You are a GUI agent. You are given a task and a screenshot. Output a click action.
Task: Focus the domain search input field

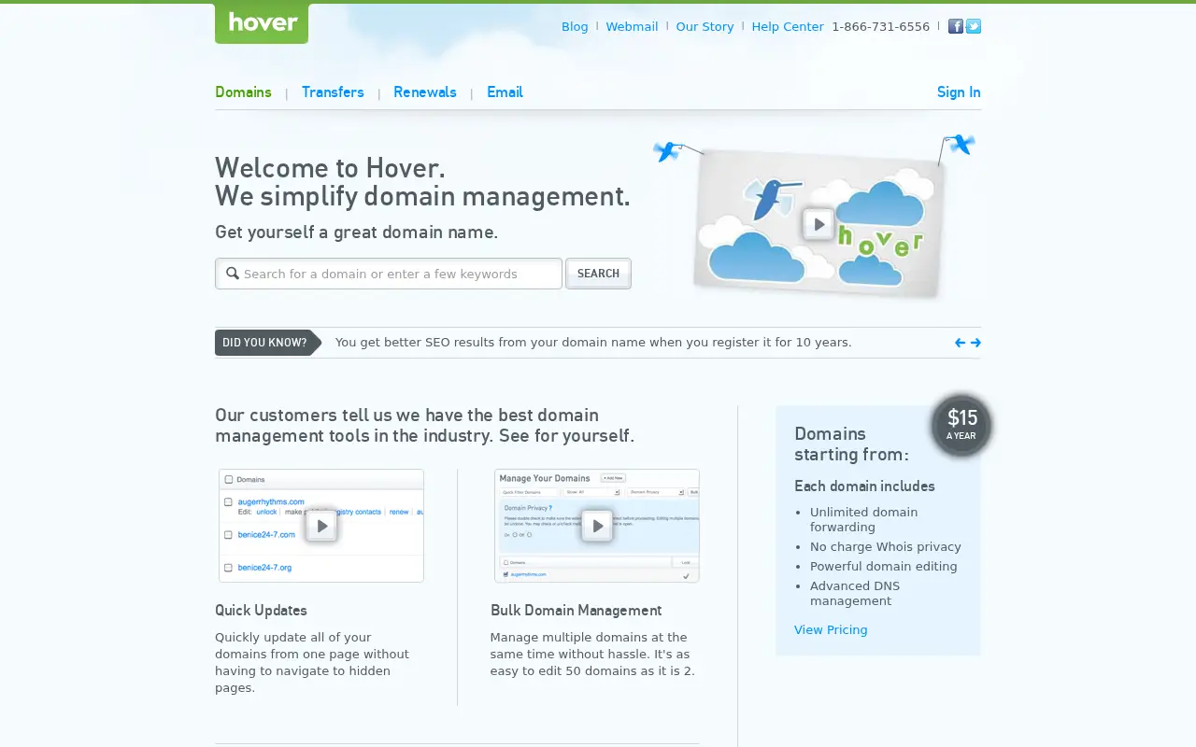(389, 274)
